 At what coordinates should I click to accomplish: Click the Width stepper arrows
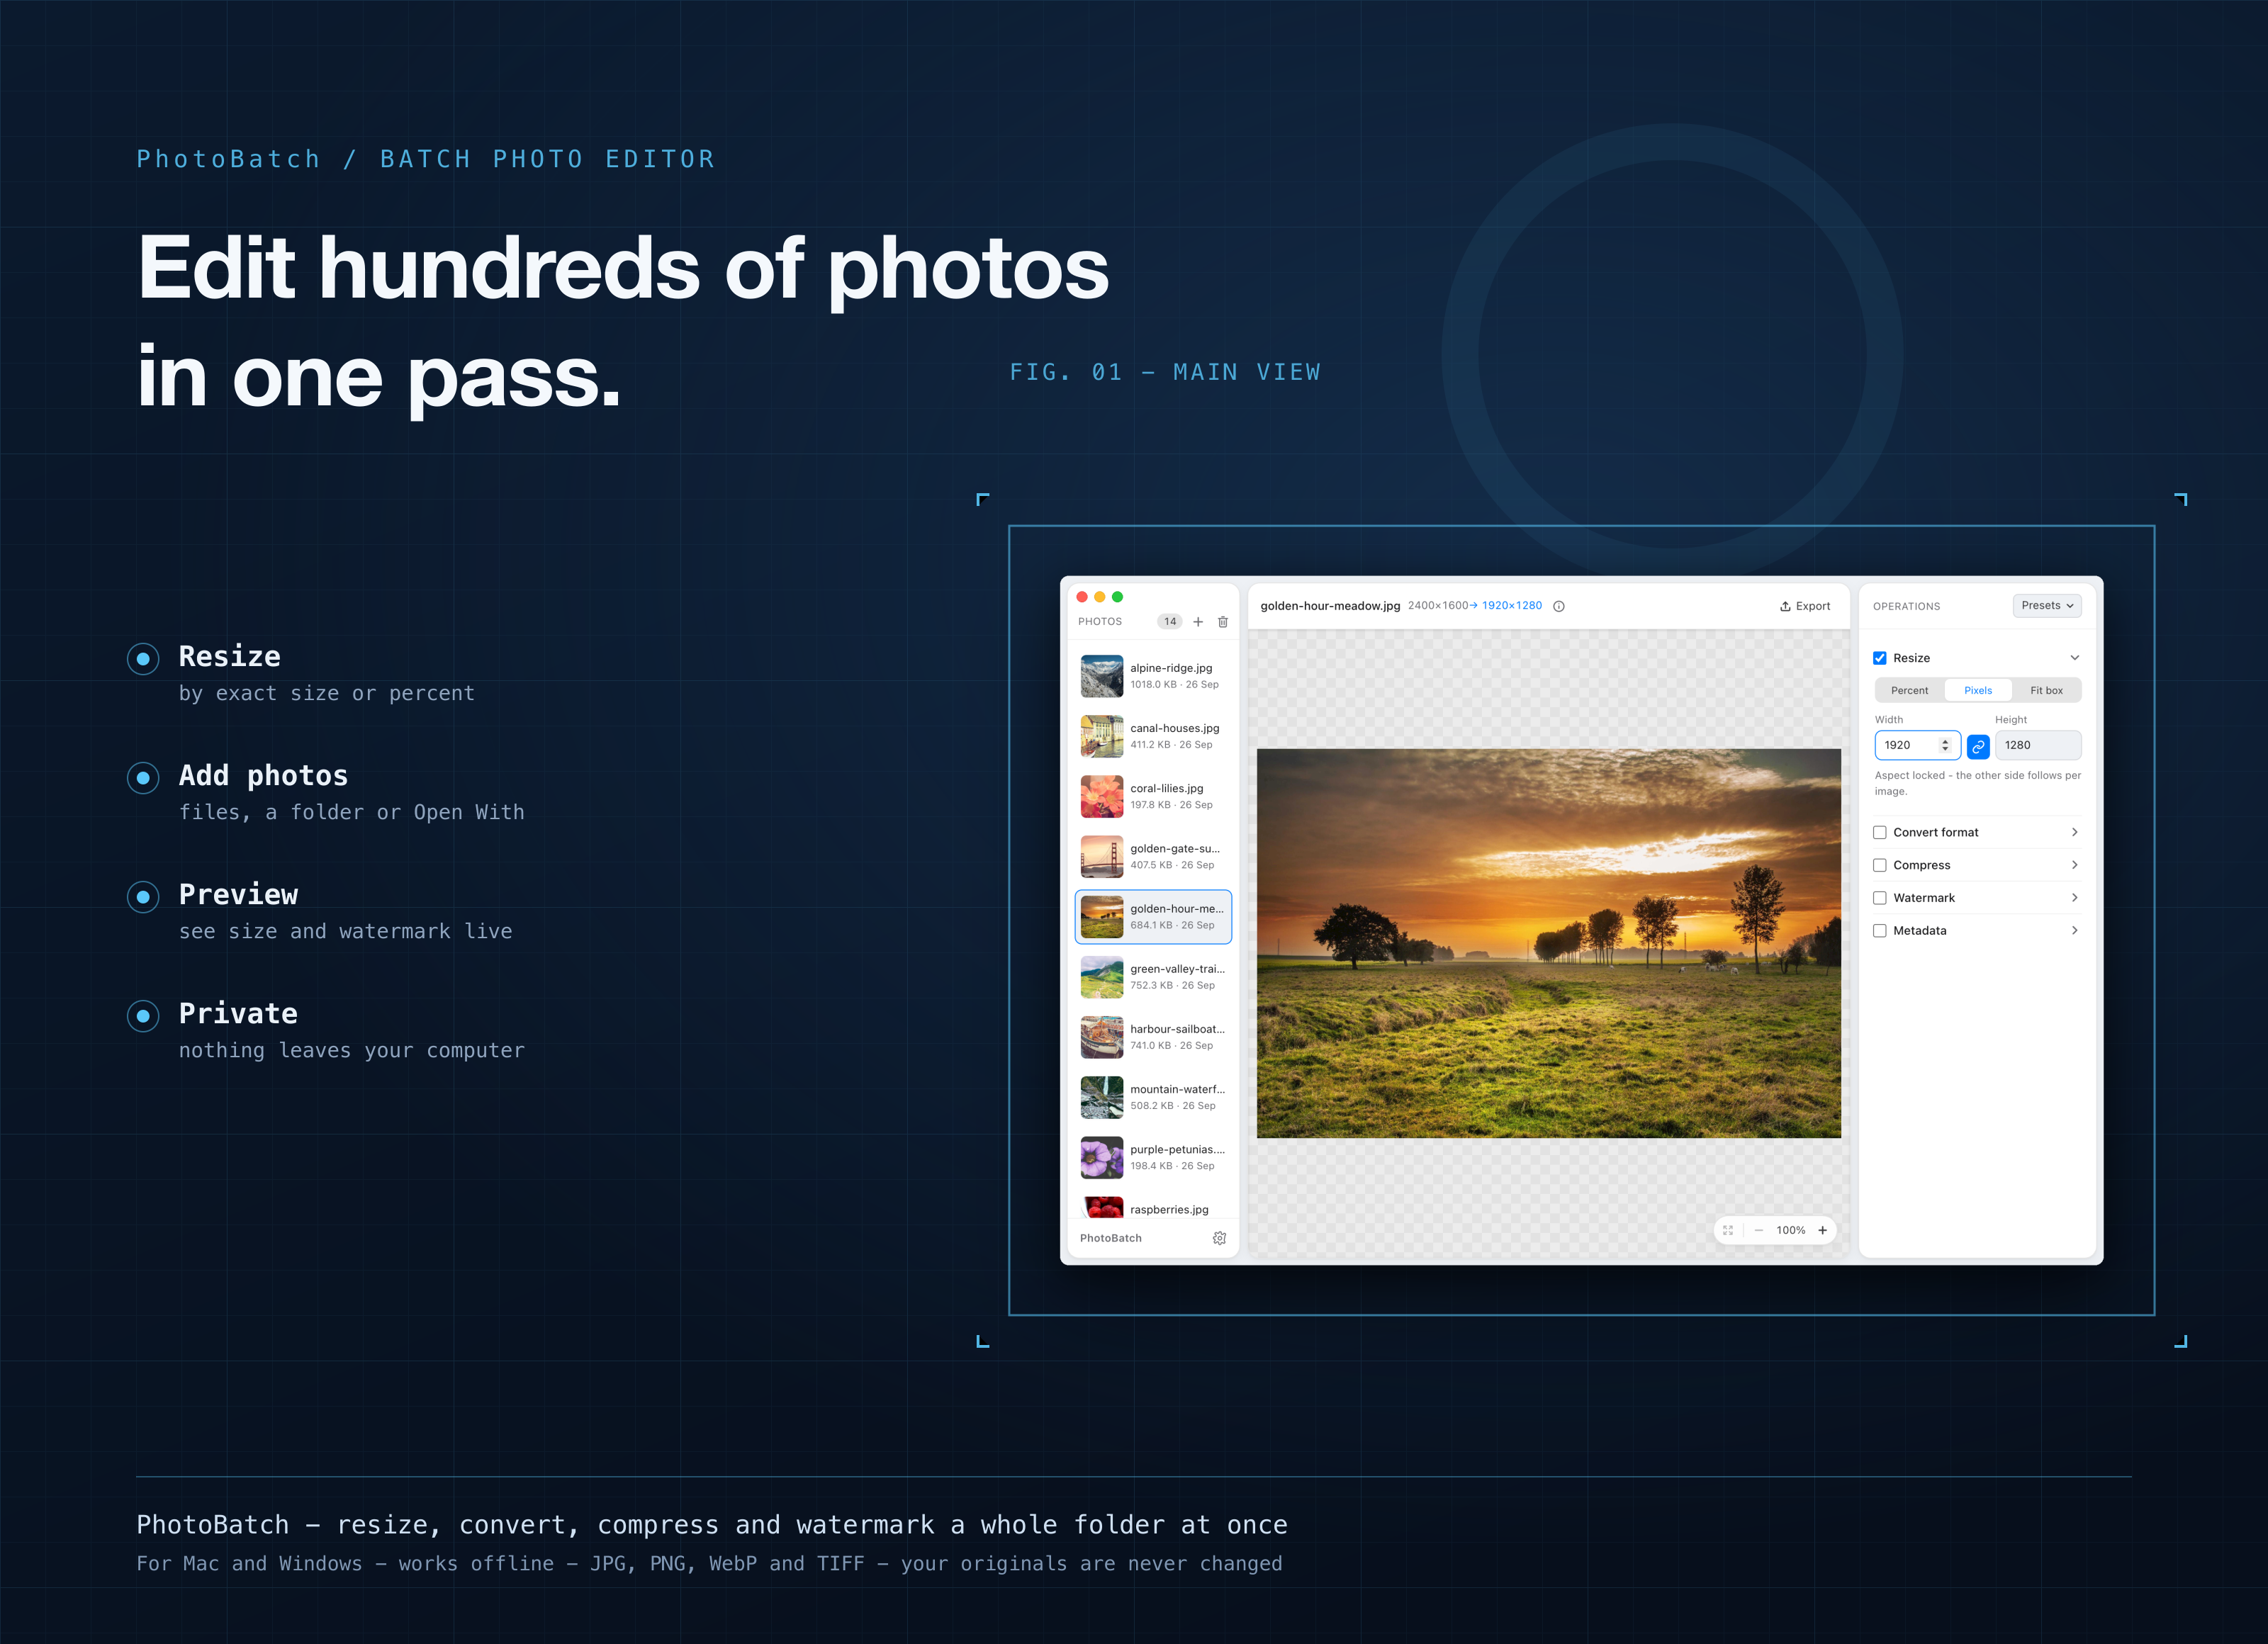pos(1945,745)
